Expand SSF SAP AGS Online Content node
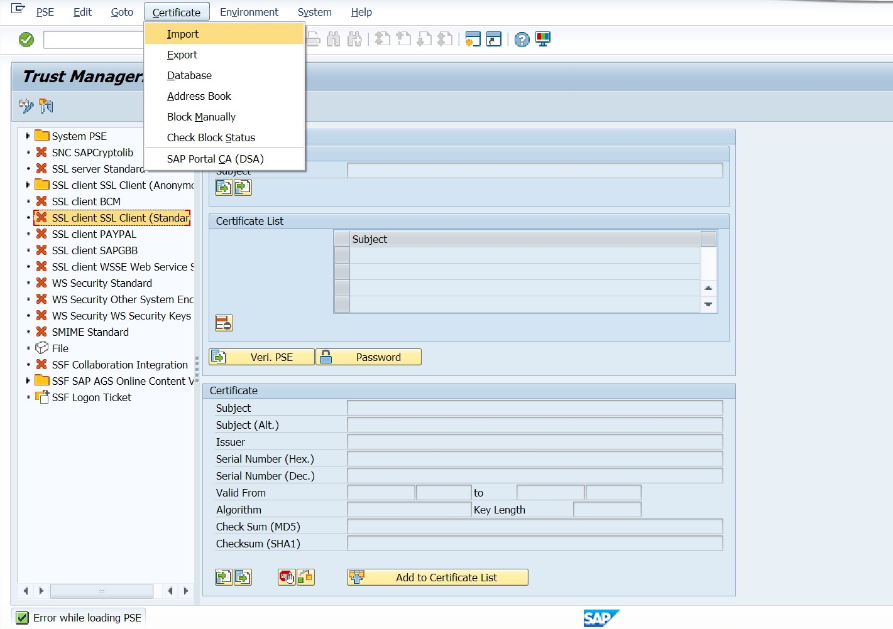Viewport: 893px width, 629px height. [28, 380]
